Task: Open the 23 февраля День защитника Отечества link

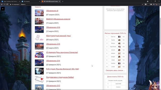Action: pos(62,52)
